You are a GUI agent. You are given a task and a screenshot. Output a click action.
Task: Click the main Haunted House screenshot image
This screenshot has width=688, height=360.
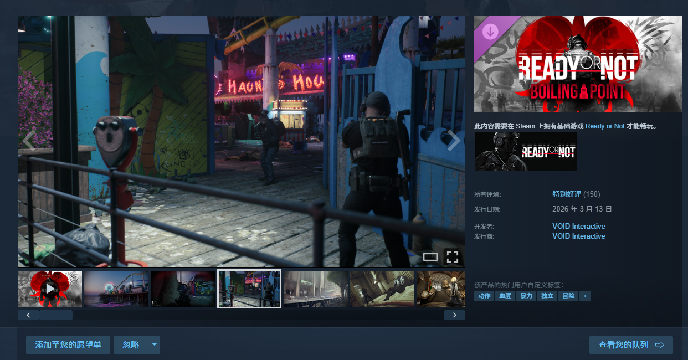click(x=242, y=141)
